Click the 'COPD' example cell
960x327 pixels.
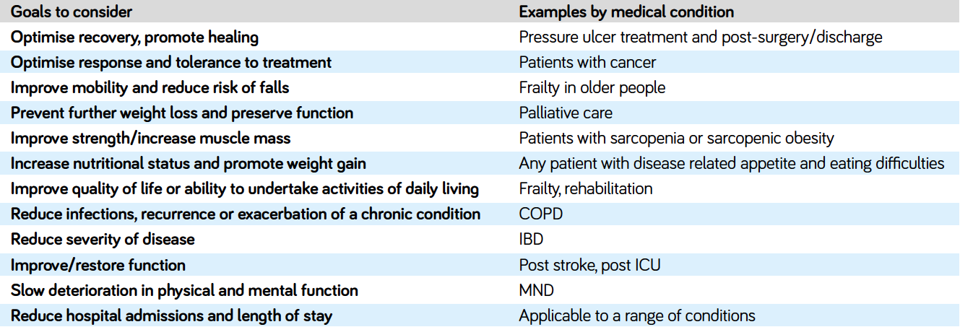[x=540, y=214]
